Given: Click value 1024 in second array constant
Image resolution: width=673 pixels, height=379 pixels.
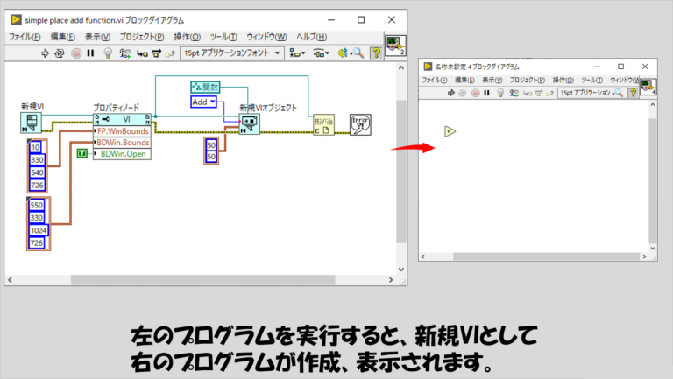Looking at the screenshot, I should (x=39, y=230).
